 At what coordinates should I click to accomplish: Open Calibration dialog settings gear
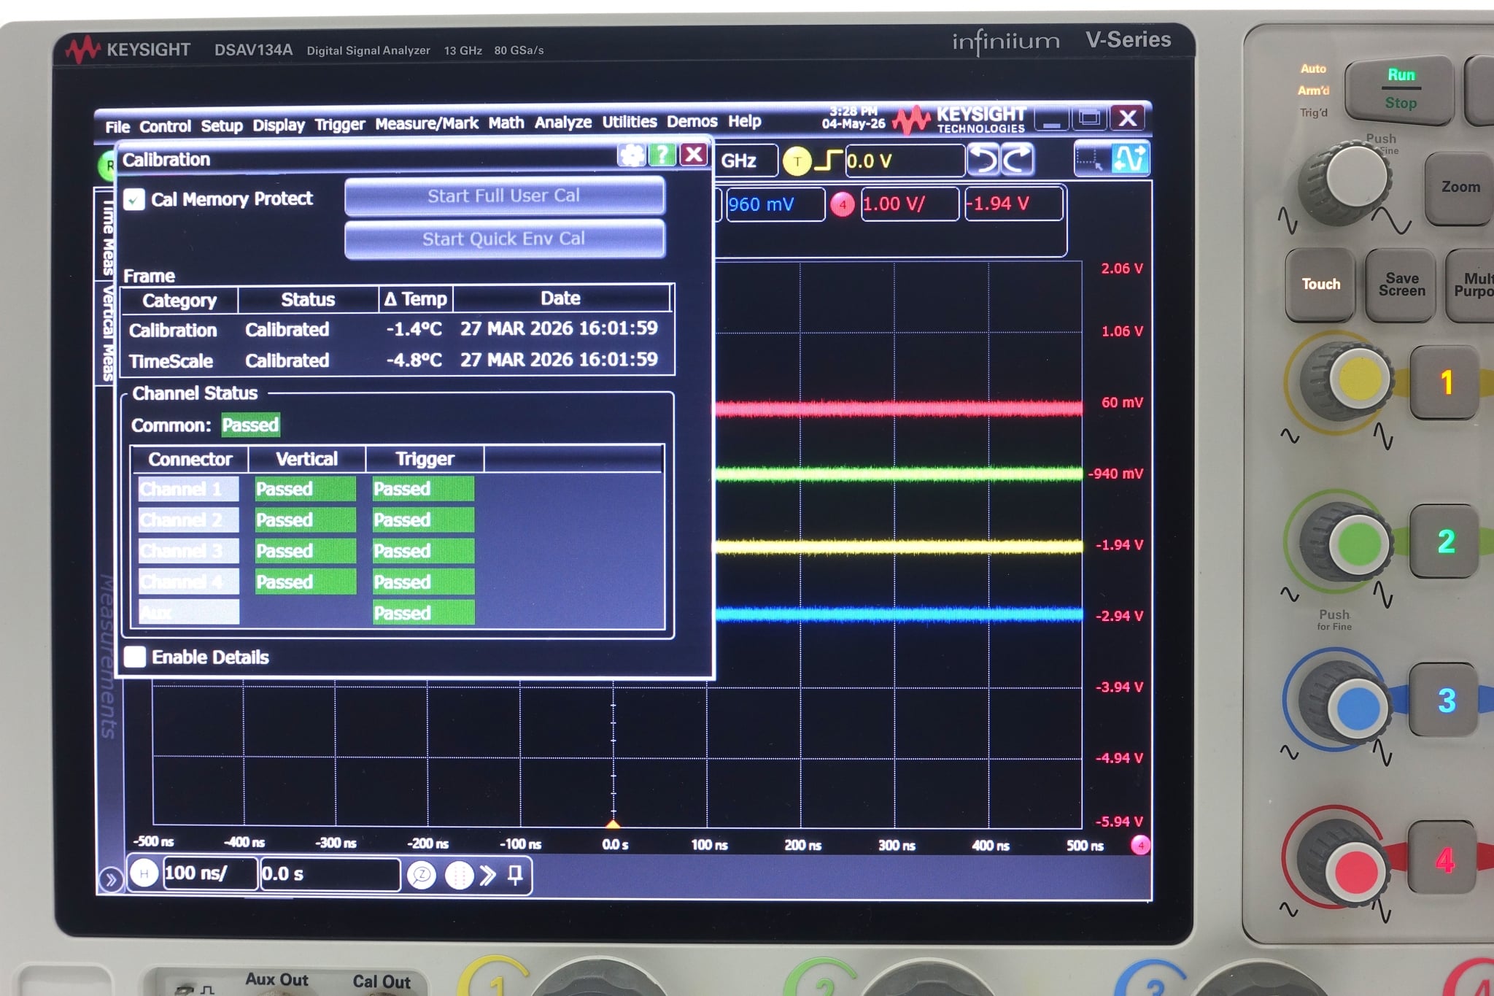(x=632, y=155)
